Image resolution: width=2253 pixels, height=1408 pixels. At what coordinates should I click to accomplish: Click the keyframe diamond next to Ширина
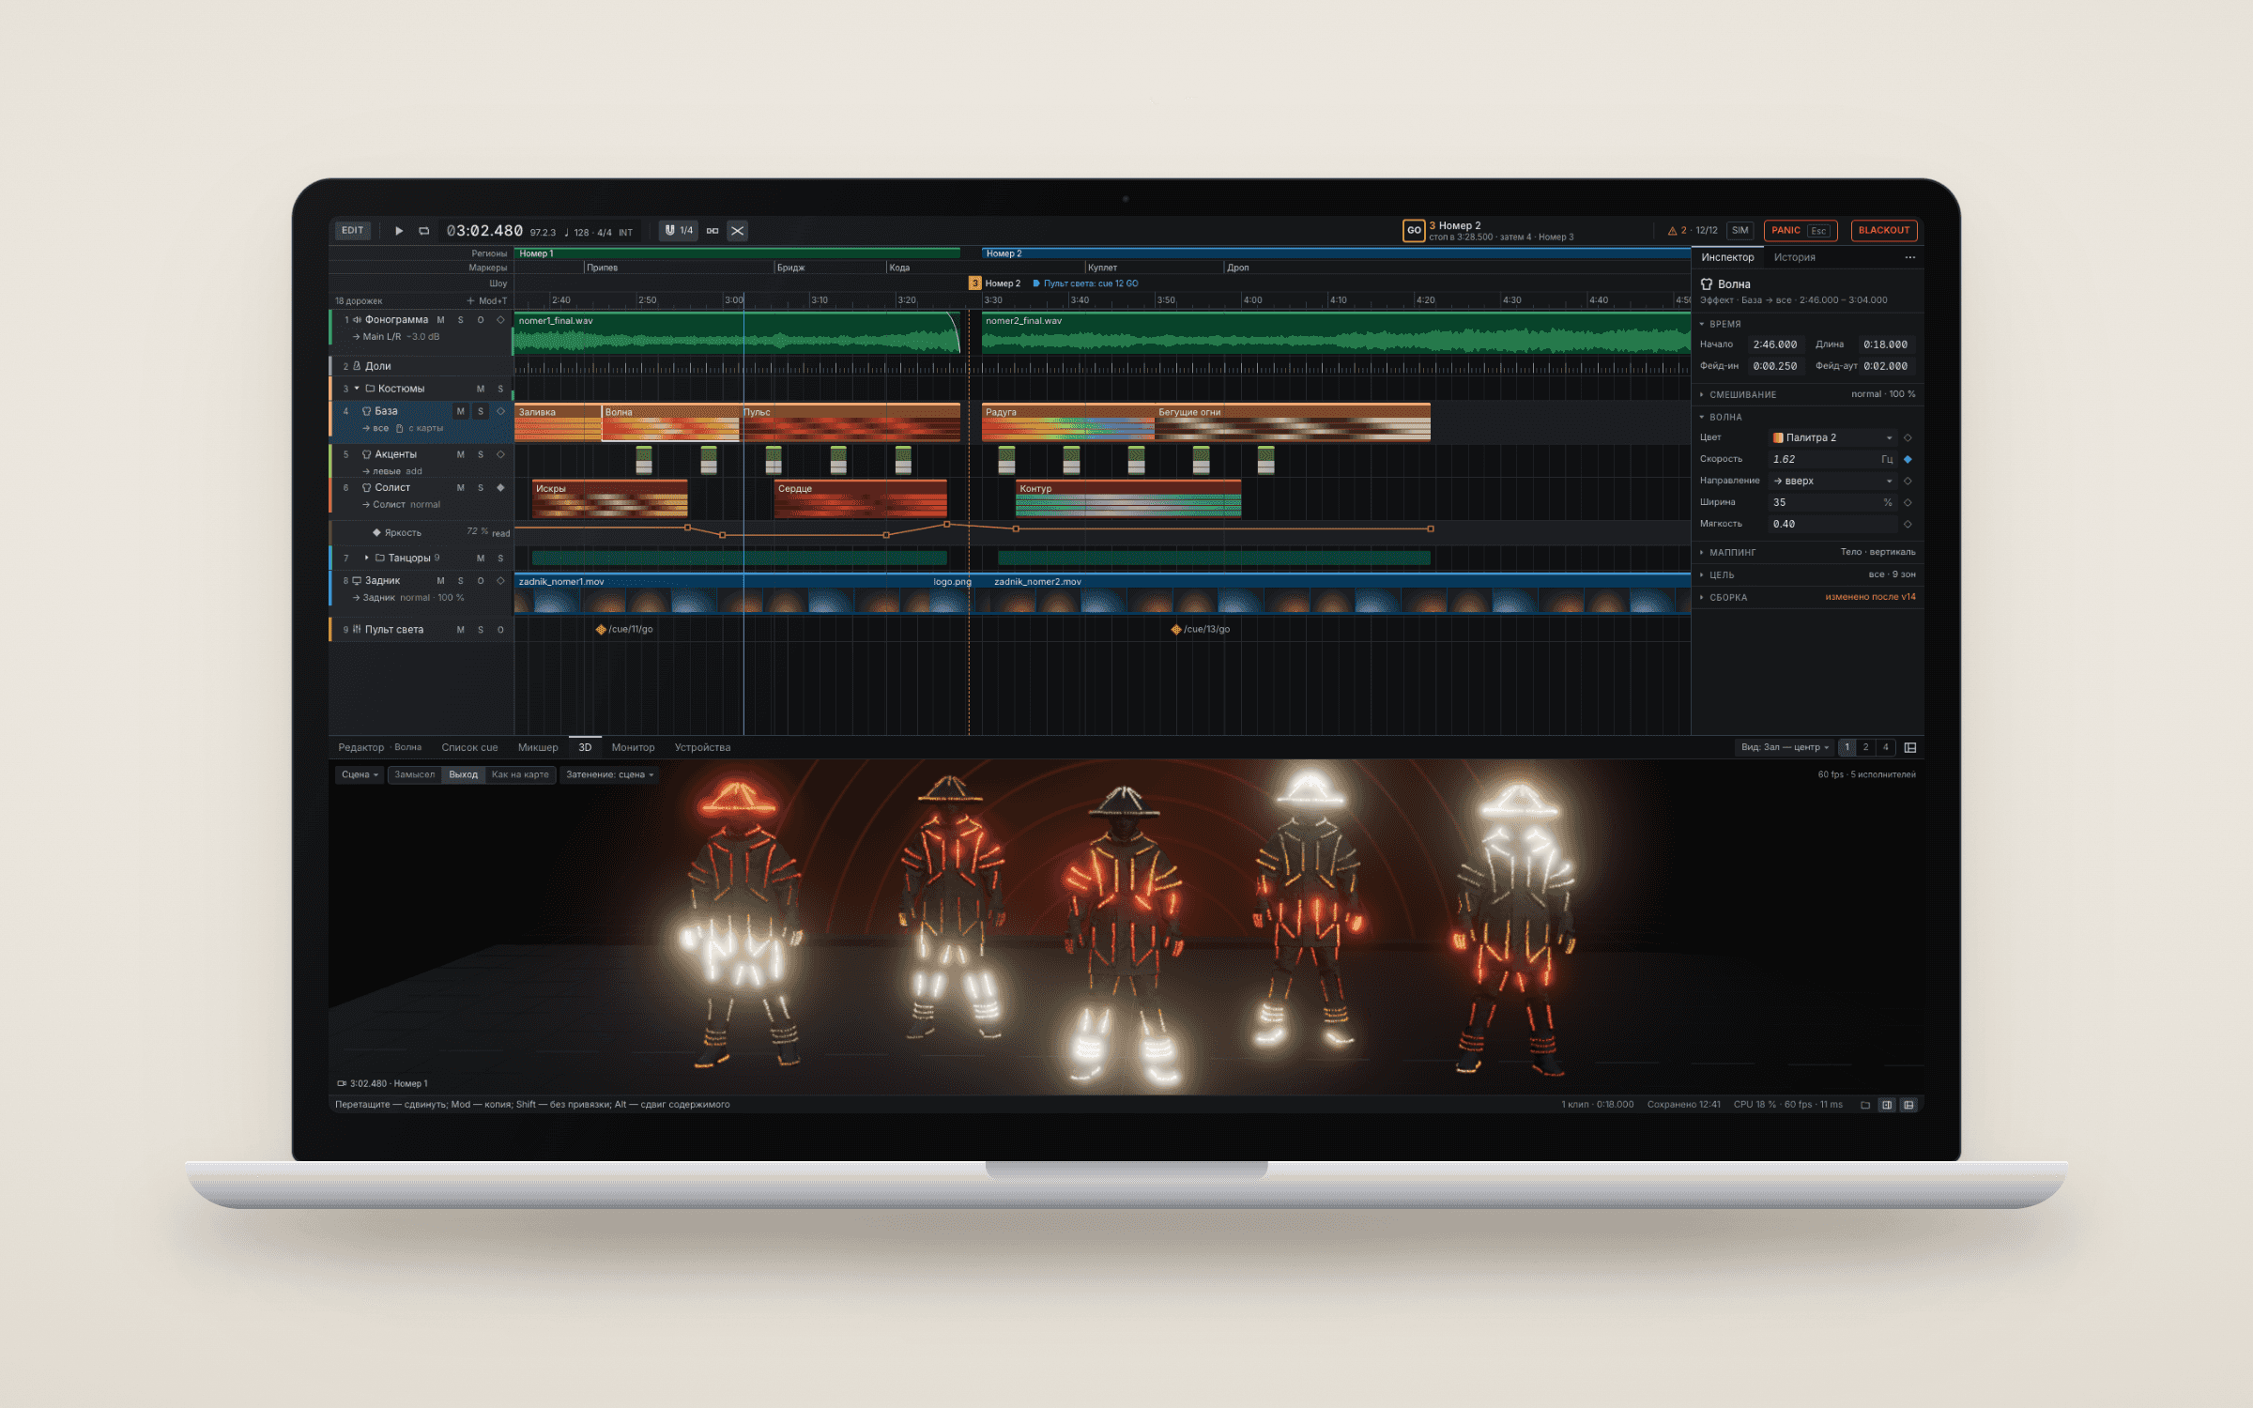(1908, 503)
